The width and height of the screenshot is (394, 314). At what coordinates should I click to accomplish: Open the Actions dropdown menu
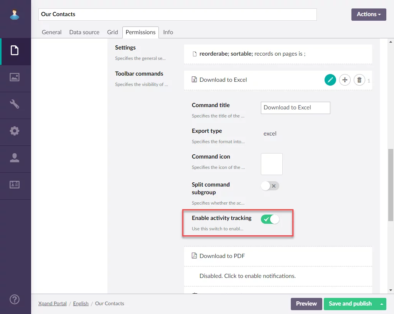(369, 14)
